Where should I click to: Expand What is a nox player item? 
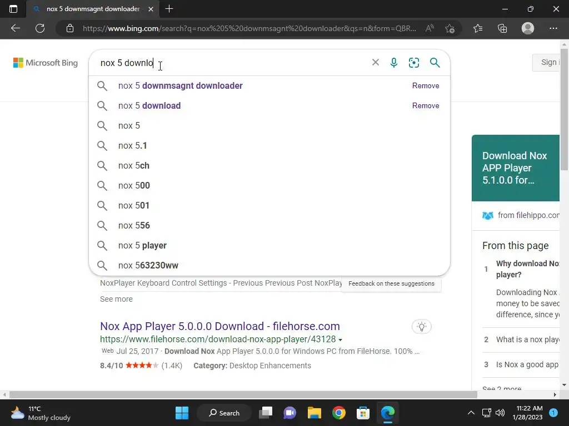click(528, 340)
